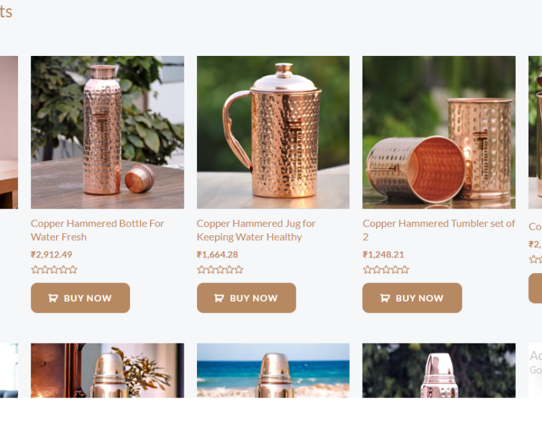542x421 pixels.
Task: Open the bottom-row bottle photo with the plant background
Action: (x=108, y=370)
